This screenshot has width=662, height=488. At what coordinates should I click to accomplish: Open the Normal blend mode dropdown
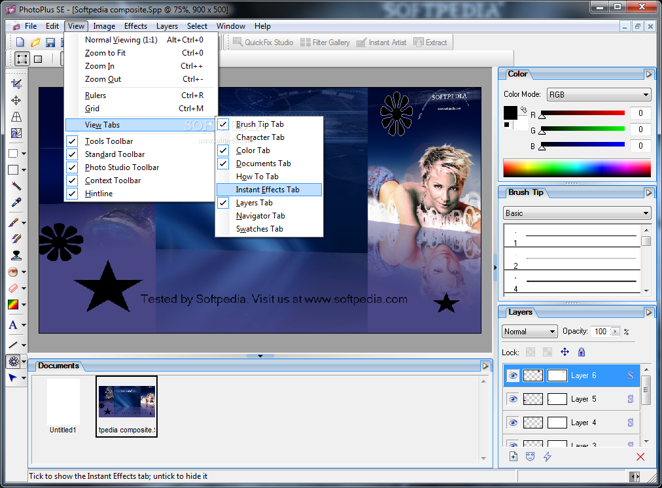coord(529,332)
